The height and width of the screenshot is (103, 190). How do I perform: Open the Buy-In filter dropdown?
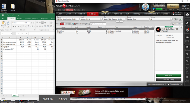(x=91, y=19)
